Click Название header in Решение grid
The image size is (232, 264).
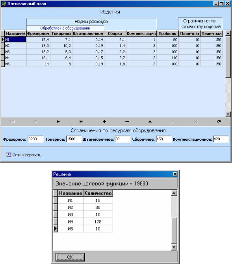(71, 193)
